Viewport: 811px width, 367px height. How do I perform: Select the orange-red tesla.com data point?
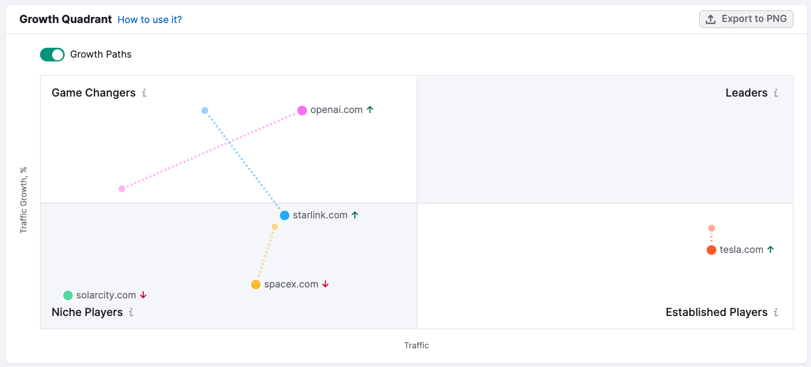(711, 250)
